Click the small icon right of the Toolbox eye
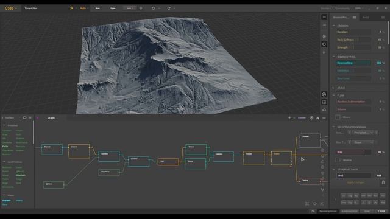The image size is (390, 219). click(x=30, y=117)
